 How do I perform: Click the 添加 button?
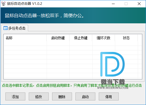coord(15,96)
